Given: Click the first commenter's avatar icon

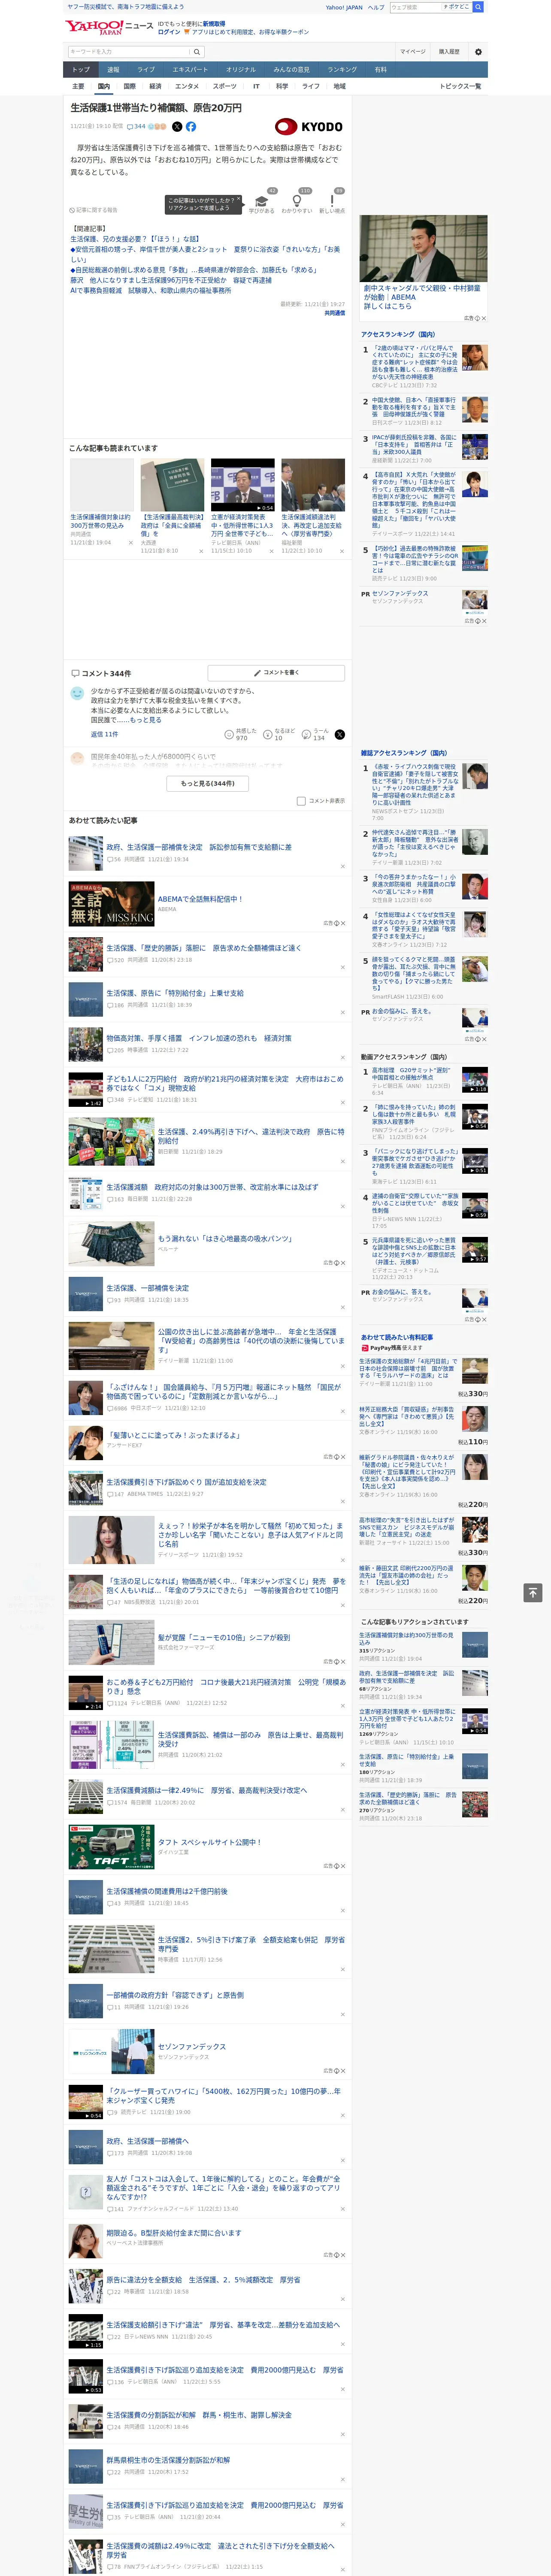Looking at the screenshot, I should point(77,693).
